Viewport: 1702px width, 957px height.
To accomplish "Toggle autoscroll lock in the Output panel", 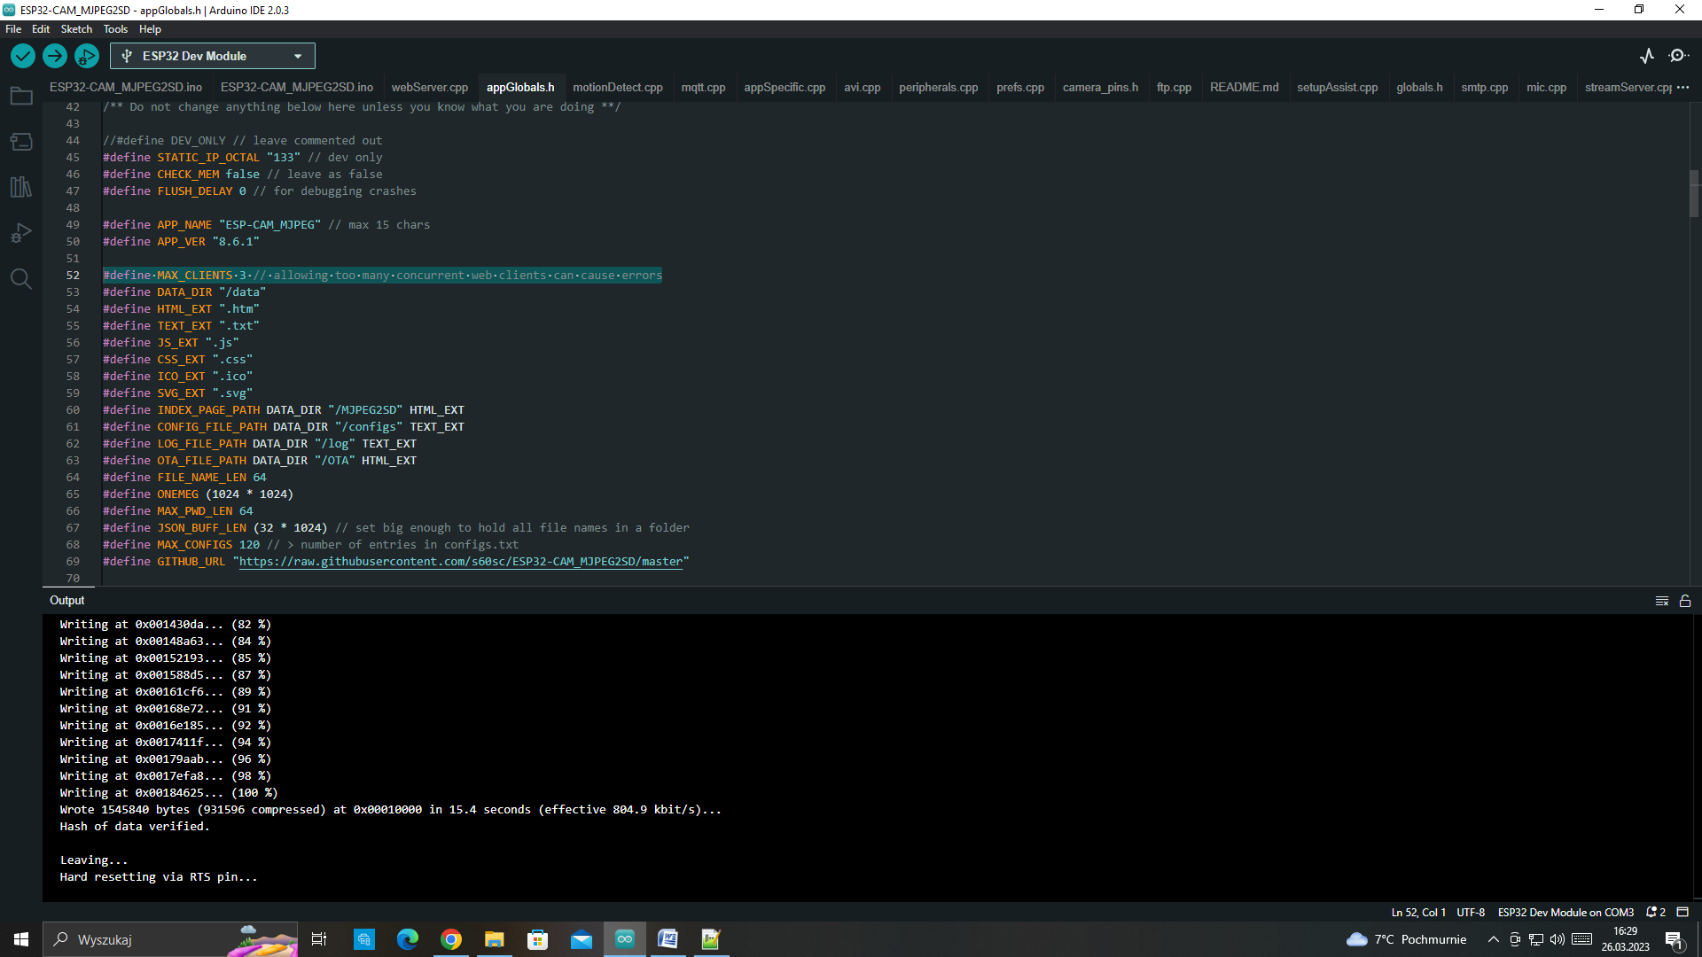I will click(1684, 600).
